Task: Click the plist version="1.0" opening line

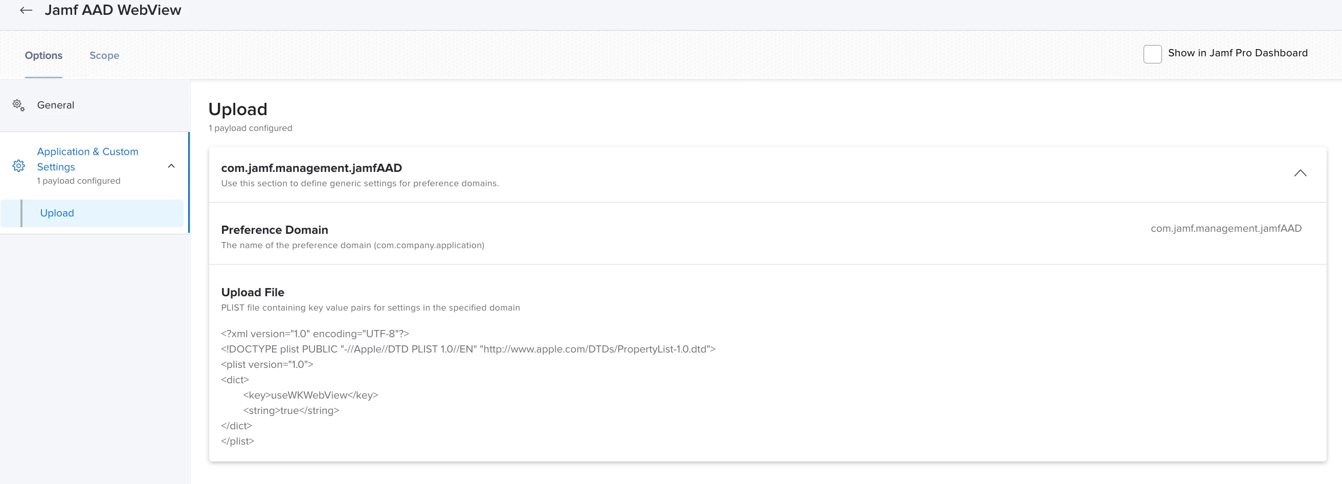Action: (267, 364)
